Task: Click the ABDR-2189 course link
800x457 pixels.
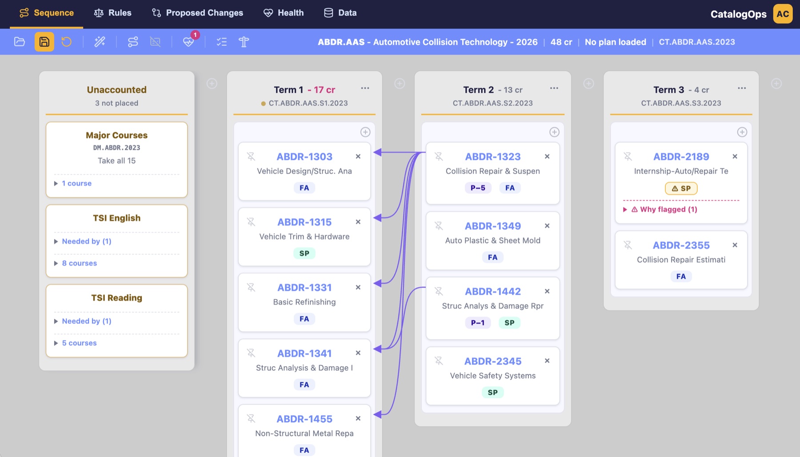Action: [681, 156]
